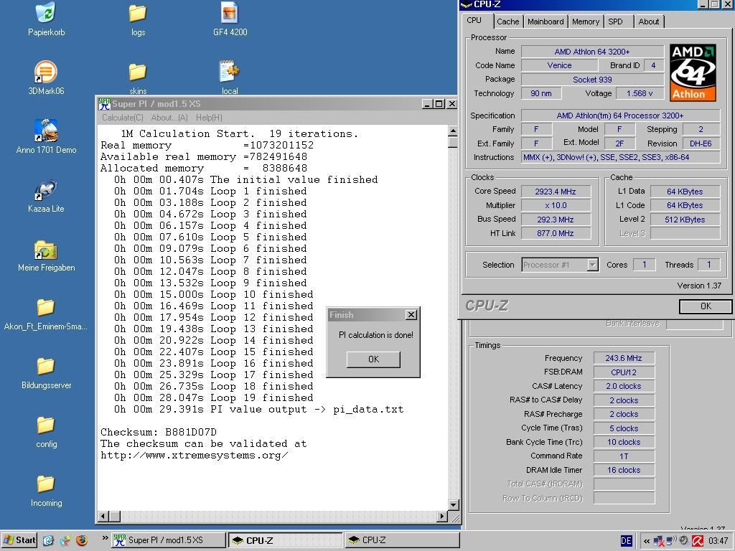Select the skins folder icon
The height and width of the screenshot is (551, 735).
[138, 72]
